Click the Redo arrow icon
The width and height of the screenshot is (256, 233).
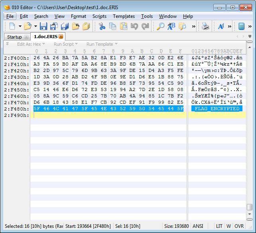pos(145,26)
